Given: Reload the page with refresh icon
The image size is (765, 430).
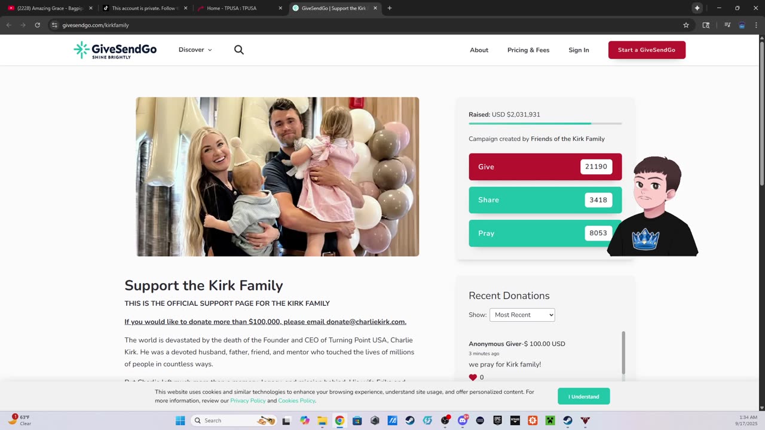Looking at the screenshot, I should 37,25.
